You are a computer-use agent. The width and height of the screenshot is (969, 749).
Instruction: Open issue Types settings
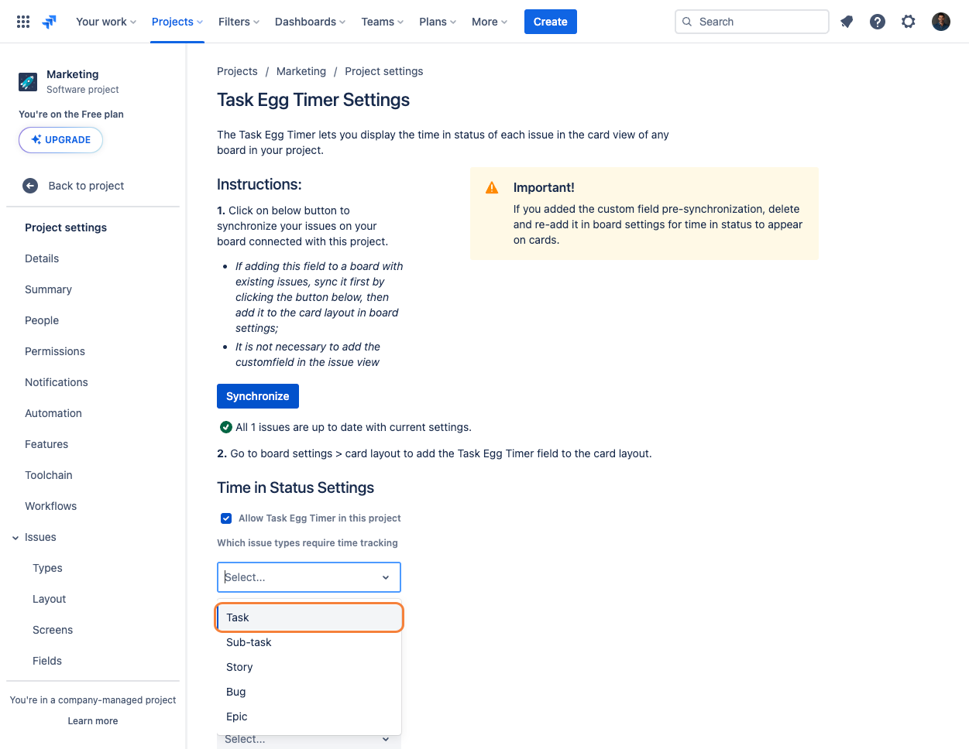[x=47, y=568]
